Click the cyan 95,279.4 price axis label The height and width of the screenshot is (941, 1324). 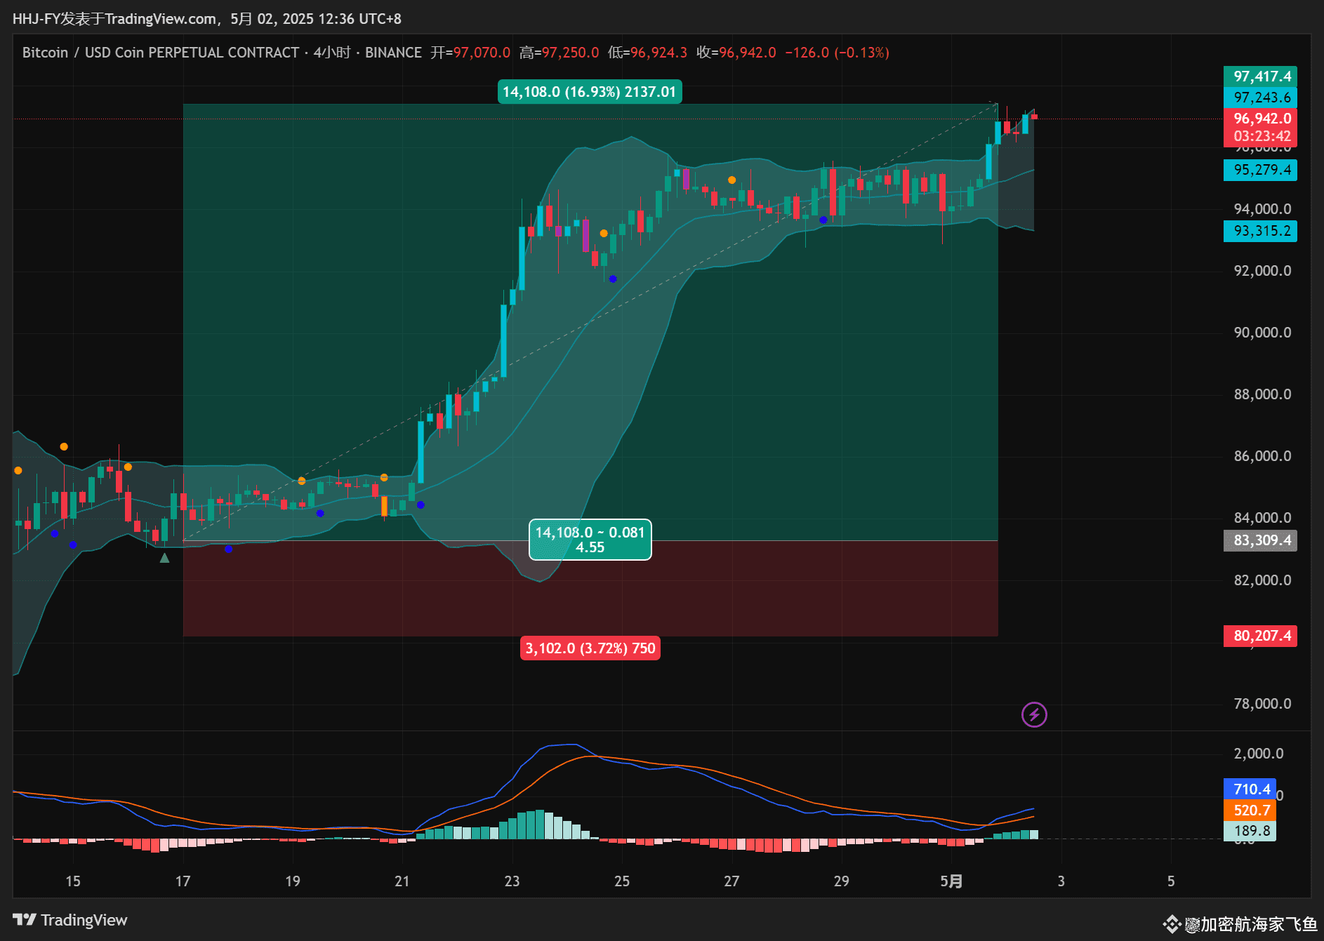pyautogui.click(x=1261, y=170)
